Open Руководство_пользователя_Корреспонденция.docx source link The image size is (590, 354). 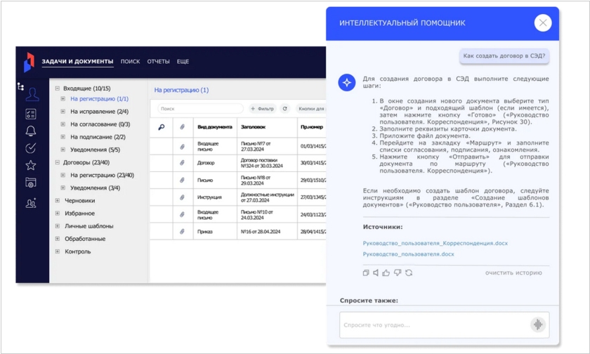pos(435,243)
